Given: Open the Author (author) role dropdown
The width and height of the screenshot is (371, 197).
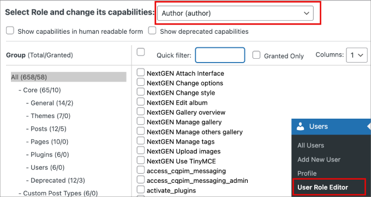Looking at the screenshot, I should pos(235,13).
